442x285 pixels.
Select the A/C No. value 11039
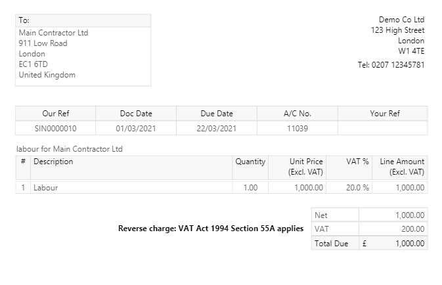coord(297,128)
